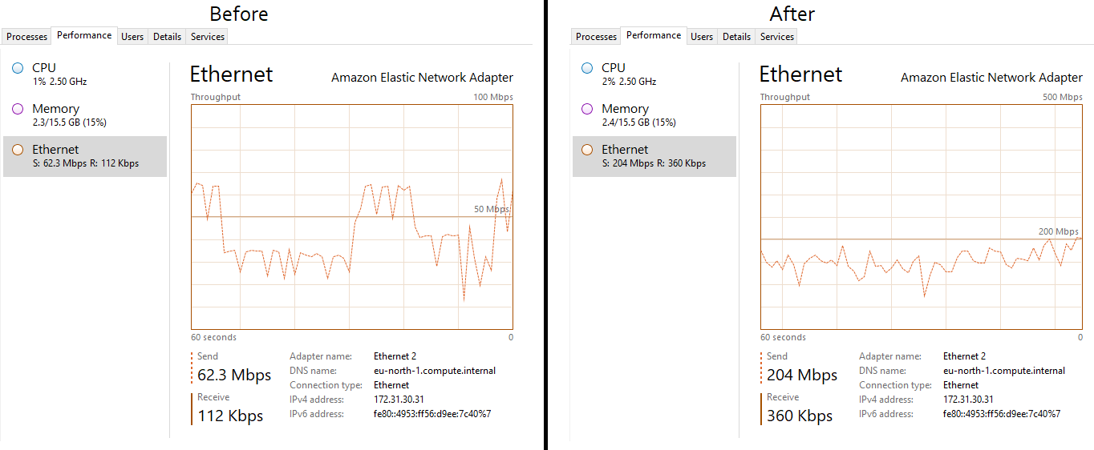Click the orange Ethernet circle icon in After panel
The height and width of the screenshot is (450, 1094).
point(587,150)
